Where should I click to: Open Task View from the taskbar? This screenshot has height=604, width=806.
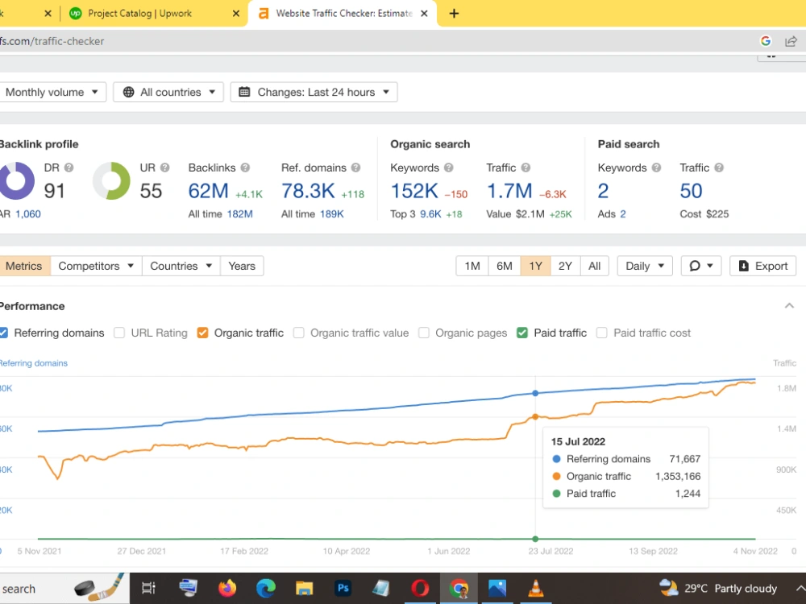[148, 588]
